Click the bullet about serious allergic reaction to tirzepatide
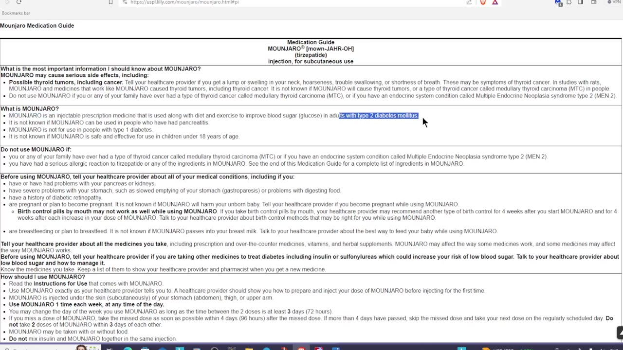This screenshot has height=350, width=623. tap(237, 164)
